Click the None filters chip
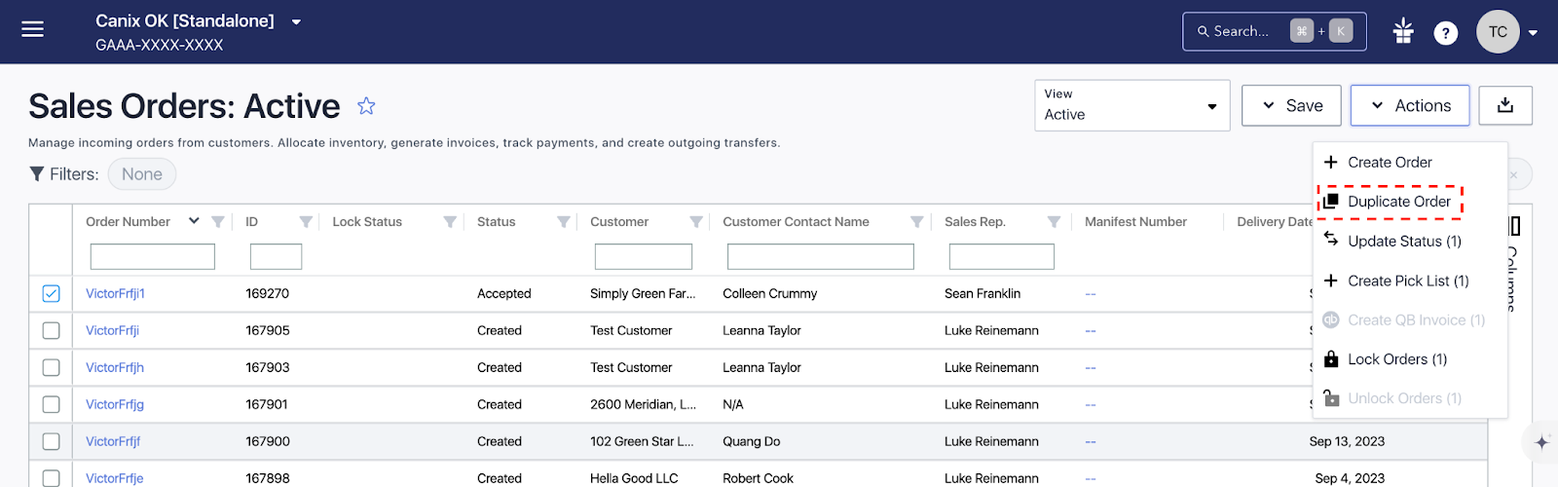 click(142, 174)
